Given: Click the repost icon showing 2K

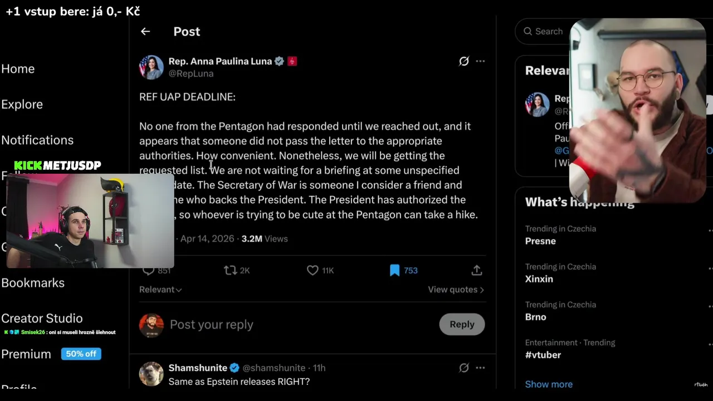Looking at the screenshot, I should coord(231,270).
